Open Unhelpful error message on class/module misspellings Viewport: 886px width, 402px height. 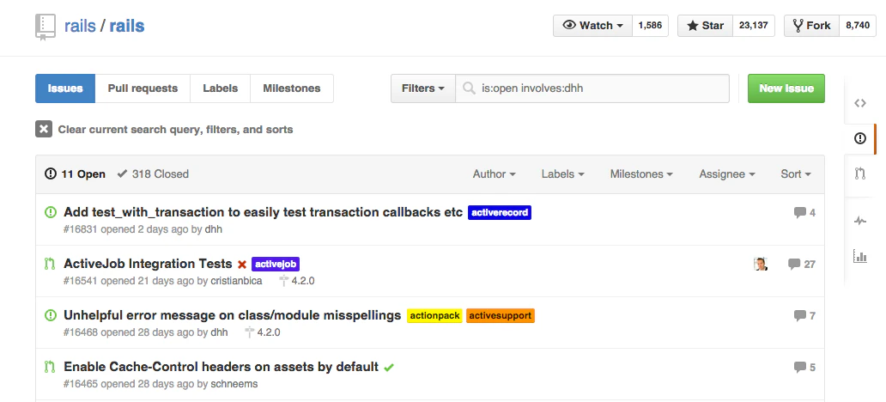(233, 315)
